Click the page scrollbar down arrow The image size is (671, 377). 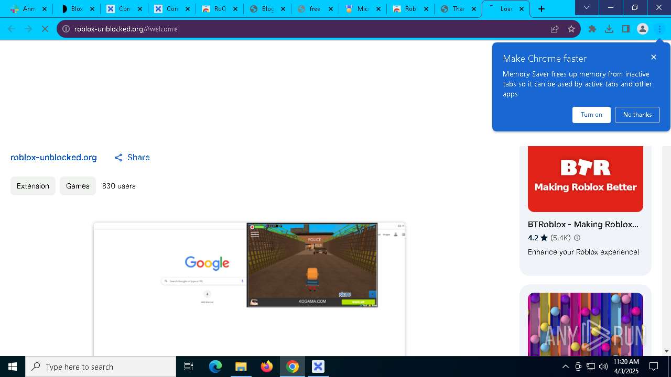pyautogui.click(x=666, y=351)
